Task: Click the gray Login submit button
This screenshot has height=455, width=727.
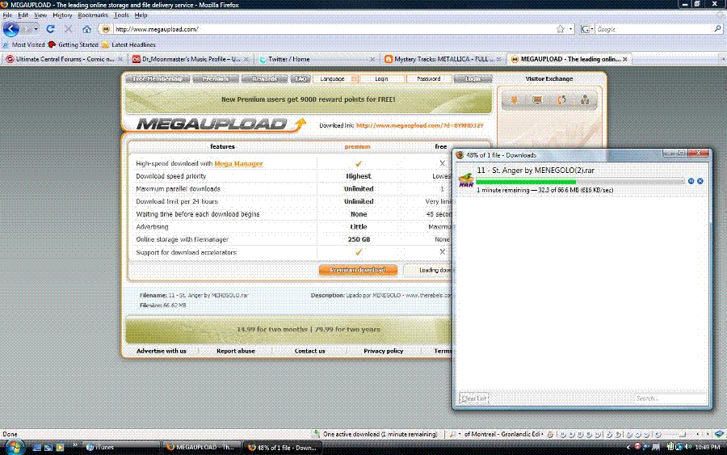Action: coord(473,79)
